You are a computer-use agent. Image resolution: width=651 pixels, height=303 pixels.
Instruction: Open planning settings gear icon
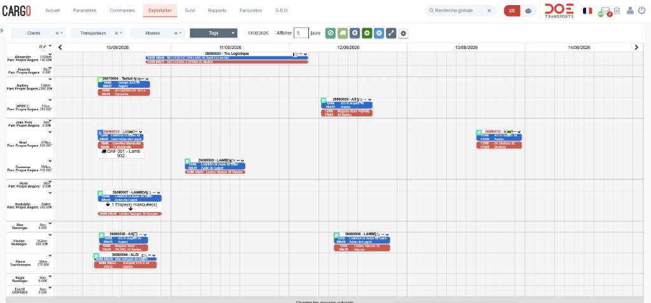pos(403,34)
